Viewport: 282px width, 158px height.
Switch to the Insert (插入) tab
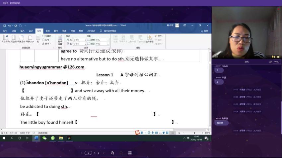[x=22, y=31]
